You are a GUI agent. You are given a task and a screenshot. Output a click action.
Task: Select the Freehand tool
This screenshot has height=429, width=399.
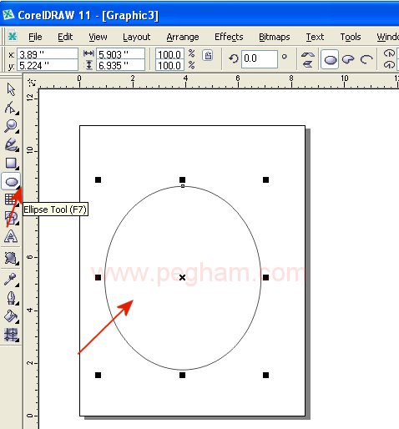tap(11, 144)
